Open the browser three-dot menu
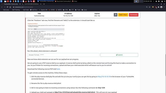 (164, 7)
